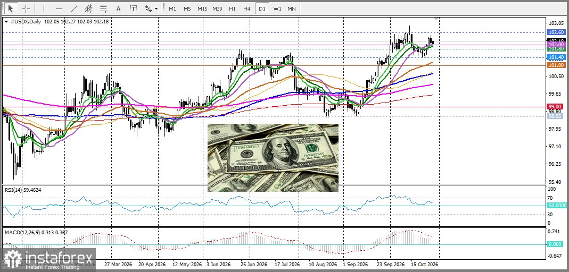The height and width of the screenshot is (272, 569).
Task: Click the 101.80 green price label
Action: tap(556, 49)
